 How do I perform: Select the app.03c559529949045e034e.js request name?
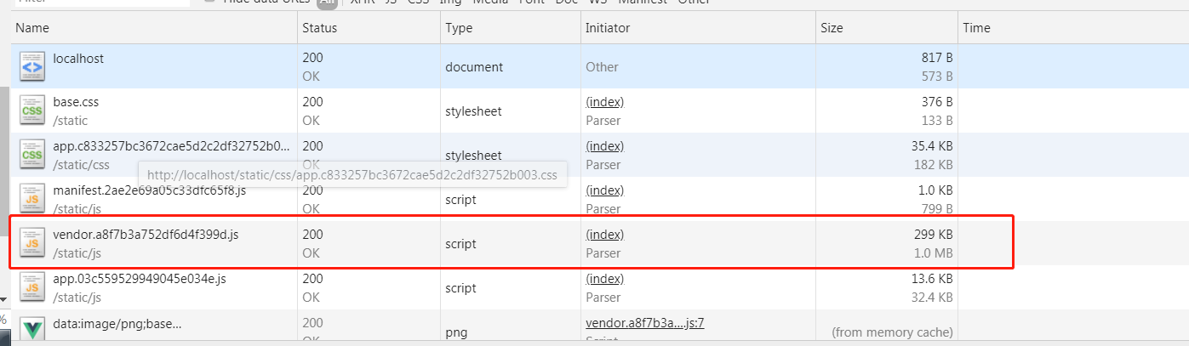[139, 279]
